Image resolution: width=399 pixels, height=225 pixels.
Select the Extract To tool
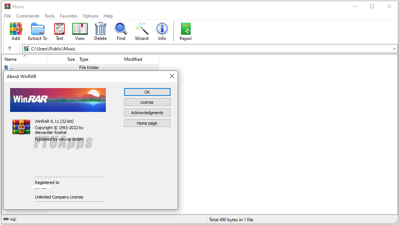point(37,31)
